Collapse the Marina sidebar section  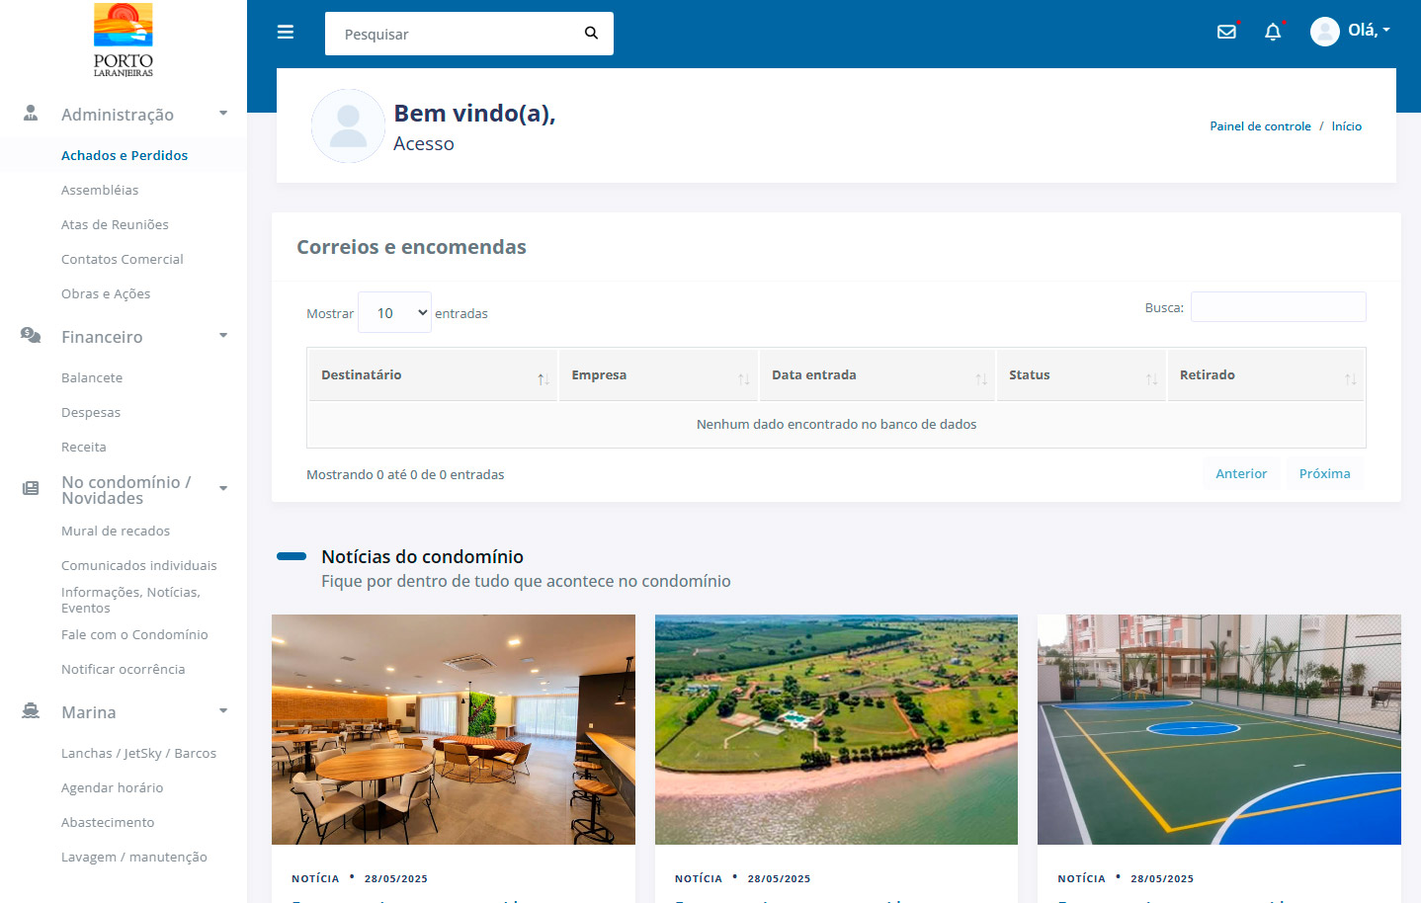tap(223, 711)
